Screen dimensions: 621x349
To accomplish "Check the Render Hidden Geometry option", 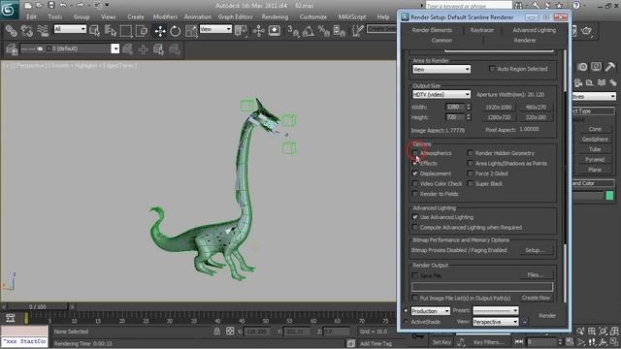I will (x=470, y=153).
